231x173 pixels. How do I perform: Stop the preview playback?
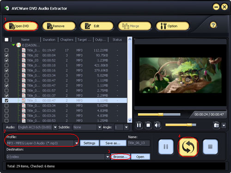[x=148, y=125]
